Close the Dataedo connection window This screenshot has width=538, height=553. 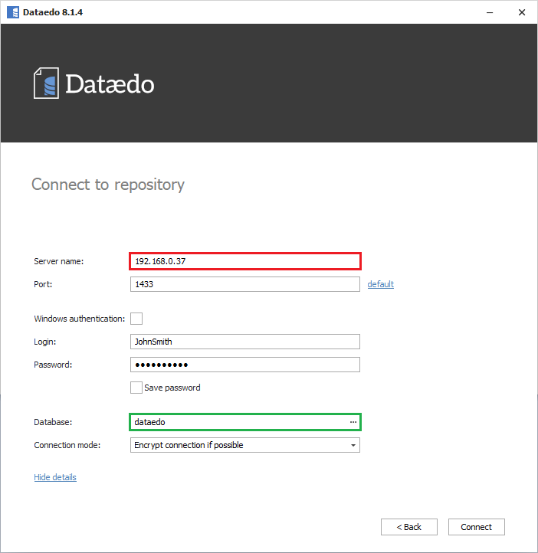[x=520, y=12]
